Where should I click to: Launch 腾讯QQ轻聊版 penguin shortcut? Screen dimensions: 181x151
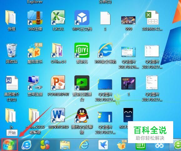82,115
